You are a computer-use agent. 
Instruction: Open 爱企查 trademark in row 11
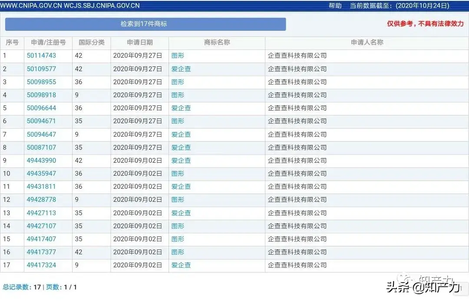point(181,187)
